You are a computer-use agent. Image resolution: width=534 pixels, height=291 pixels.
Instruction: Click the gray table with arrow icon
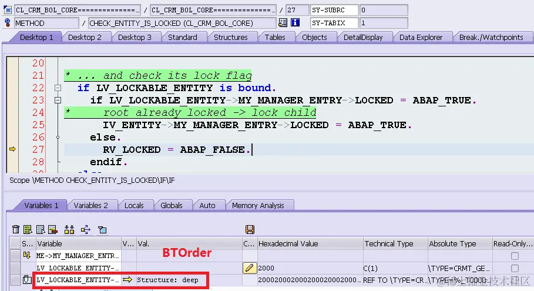pos(41,229)
